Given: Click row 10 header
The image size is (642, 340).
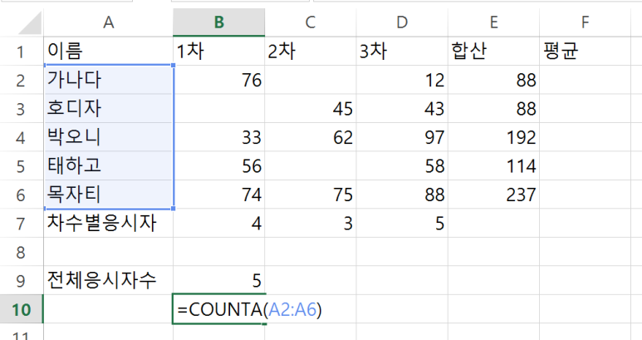Looking at the screenshot, I should 22,309.
